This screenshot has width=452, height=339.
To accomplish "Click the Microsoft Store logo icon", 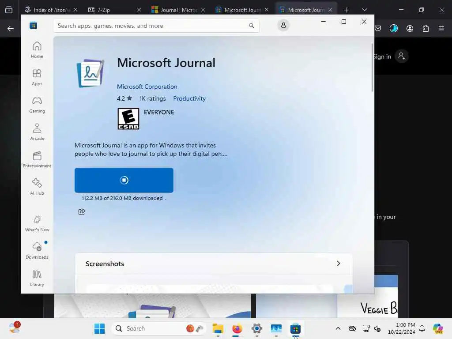I will (x=33, y=26).
